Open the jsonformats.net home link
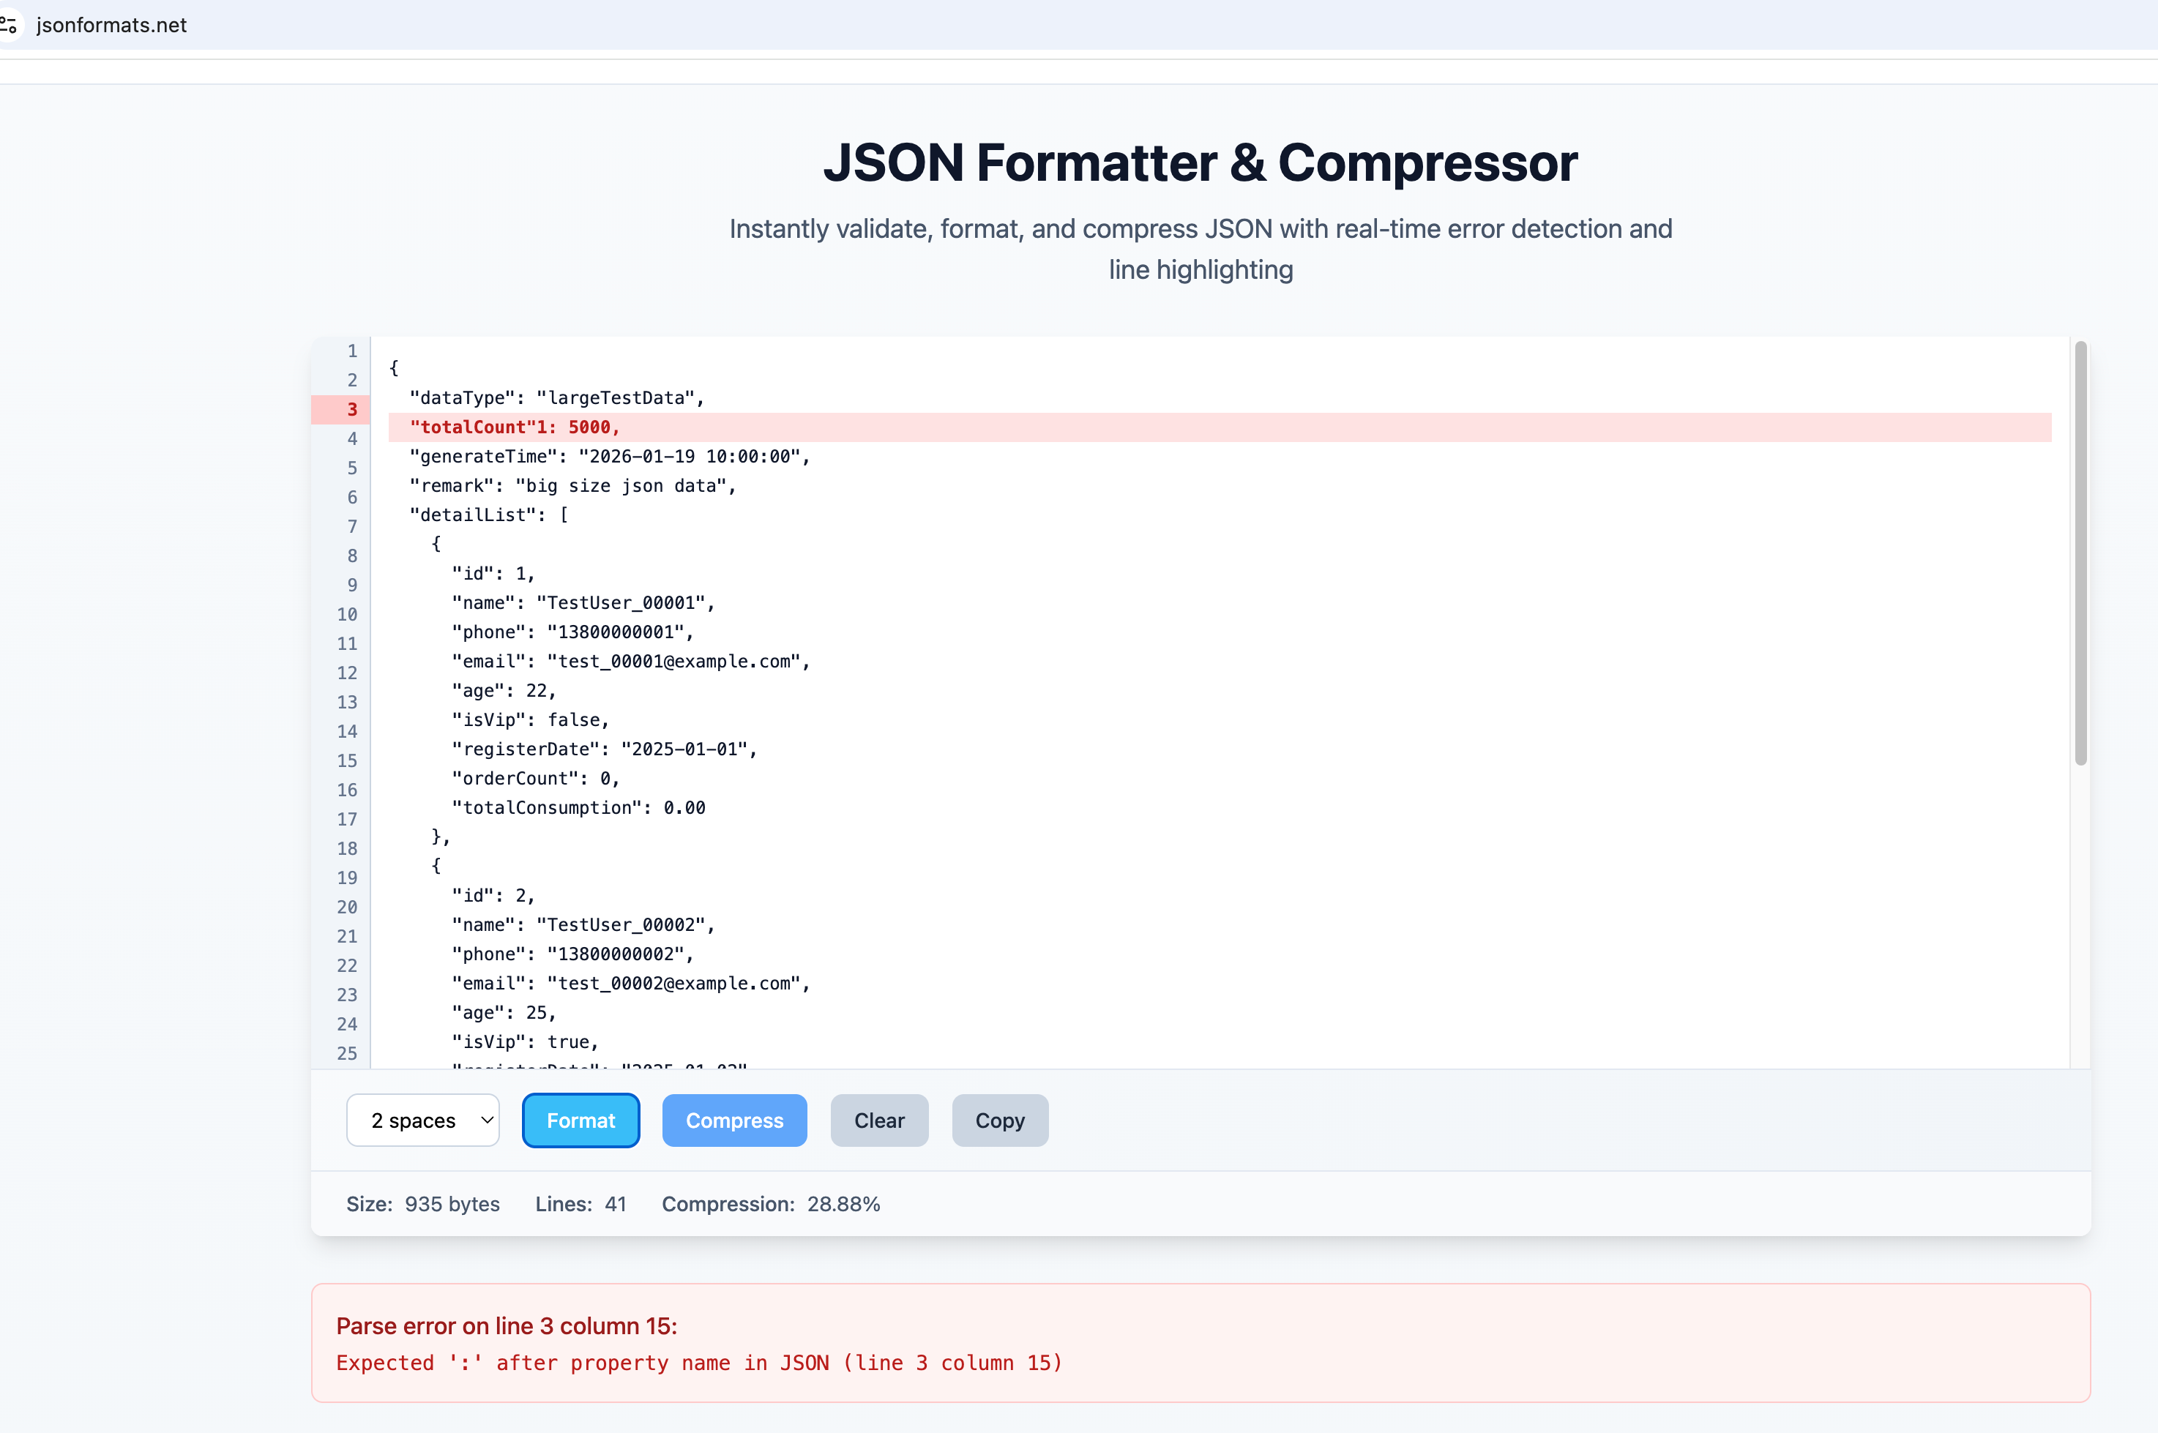The image size is (2158, 1433). (111, 25)
